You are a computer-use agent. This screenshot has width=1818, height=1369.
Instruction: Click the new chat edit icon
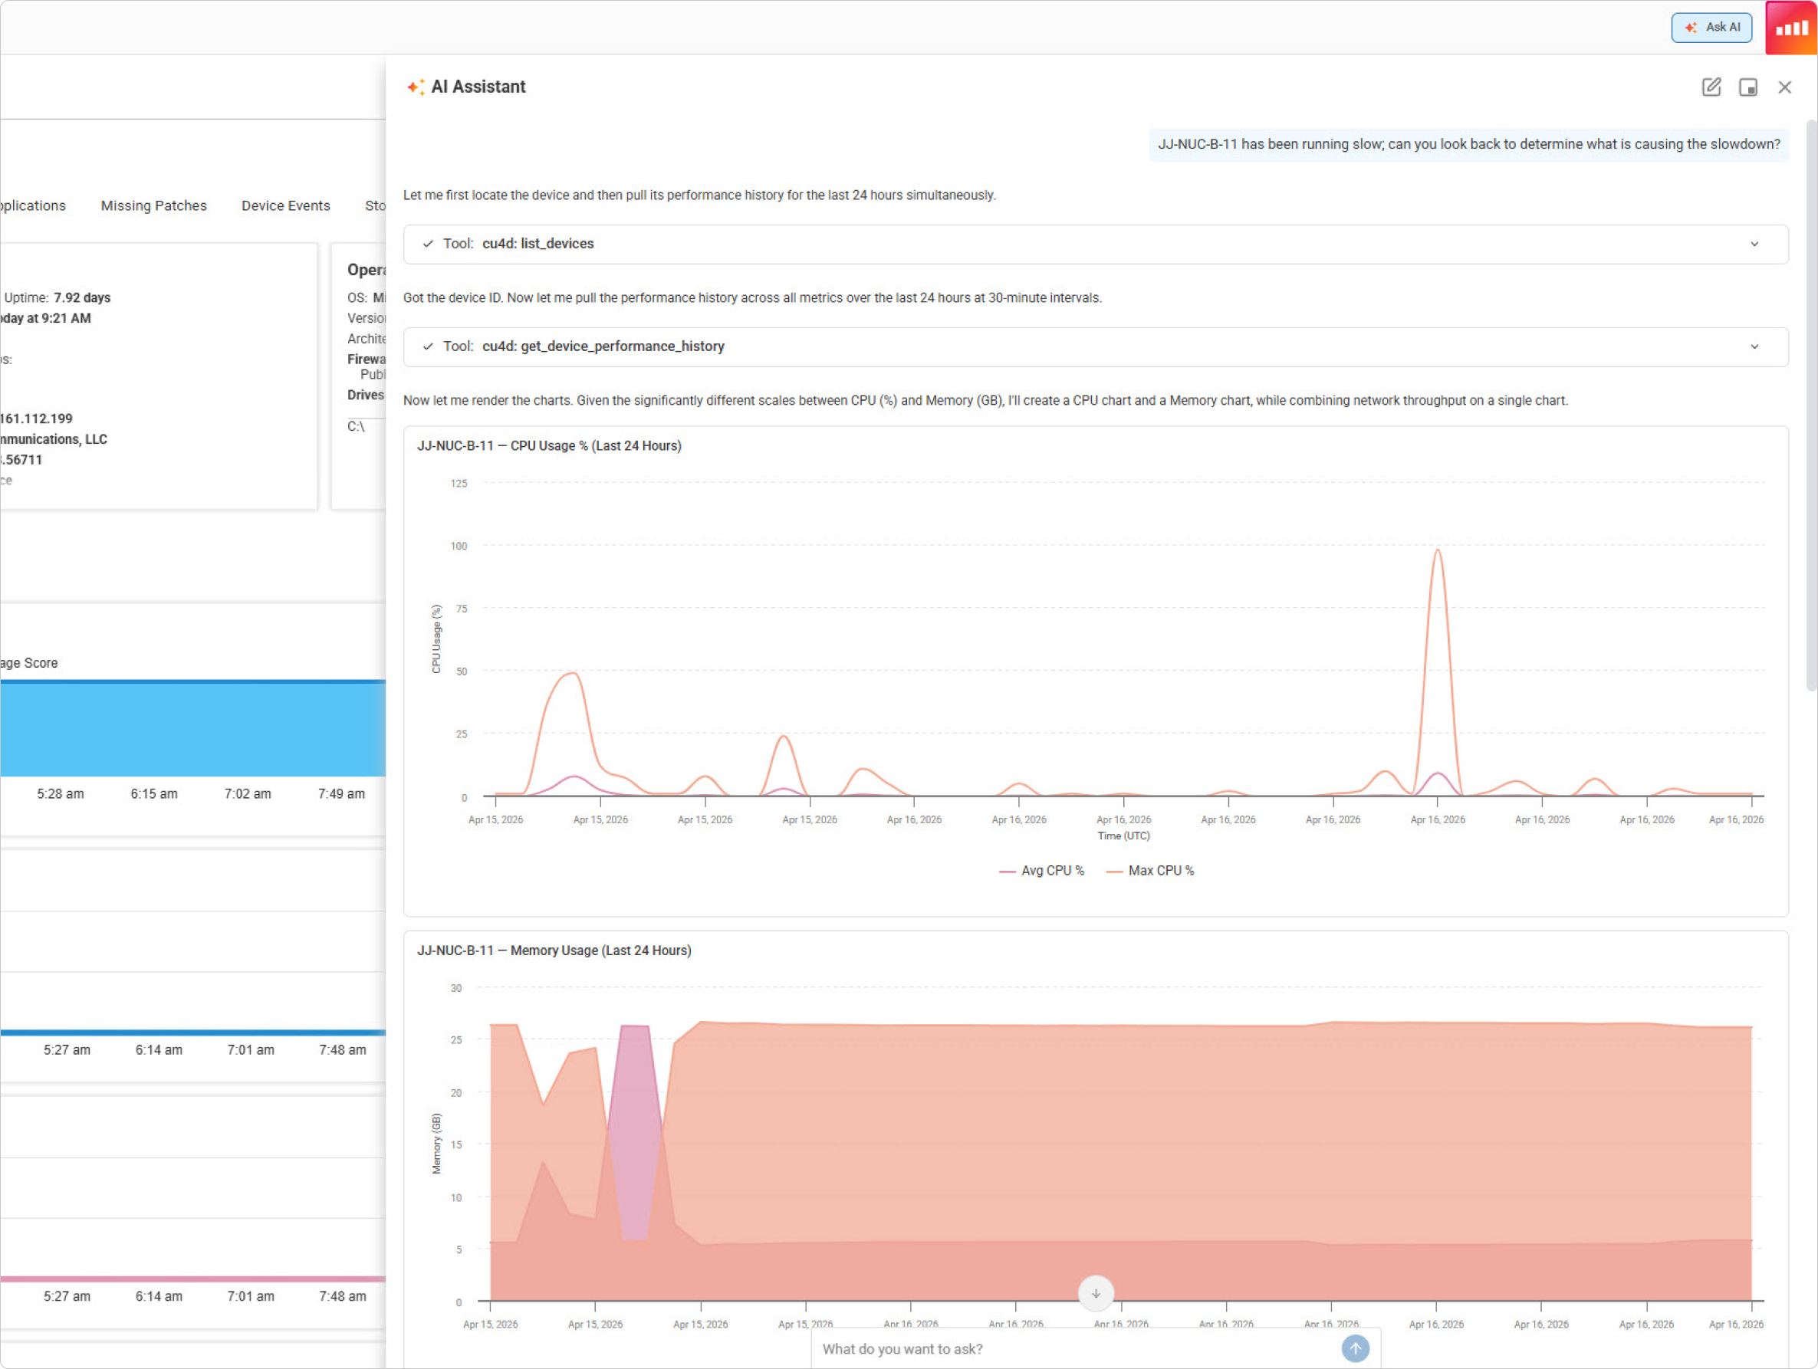click(1711, 87)
